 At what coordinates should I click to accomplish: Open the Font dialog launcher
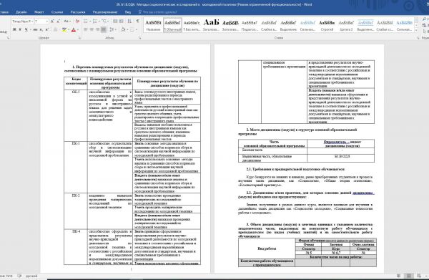(x=80, y=38)
